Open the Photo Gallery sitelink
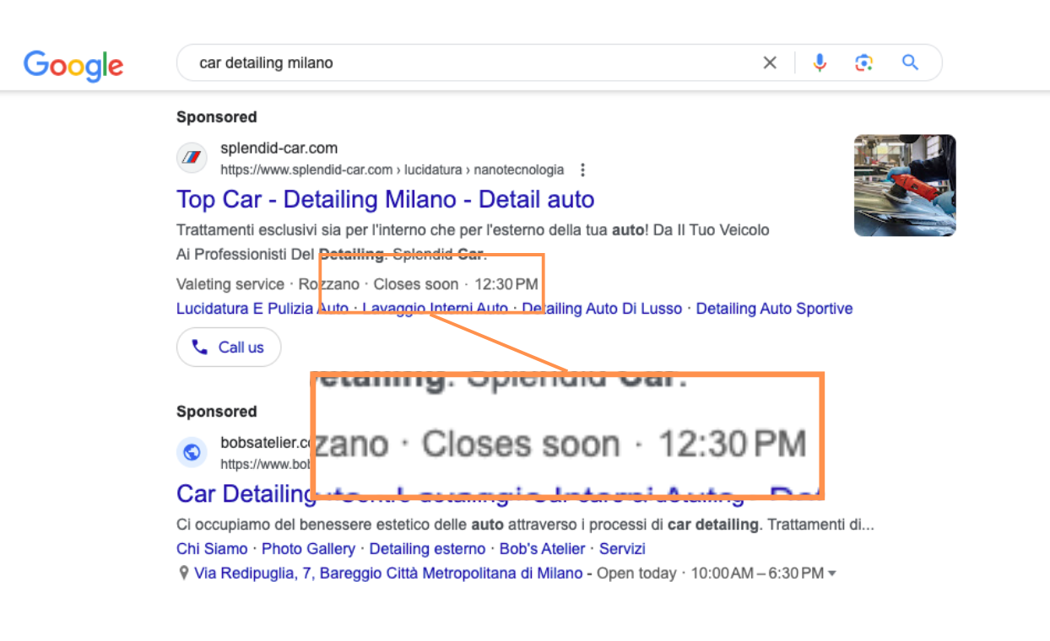 [308, 549]
